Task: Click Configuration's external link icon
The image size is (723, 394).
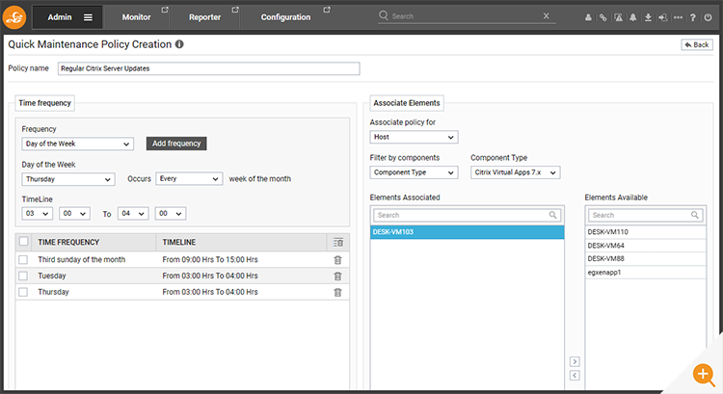Action: [327, 10]
